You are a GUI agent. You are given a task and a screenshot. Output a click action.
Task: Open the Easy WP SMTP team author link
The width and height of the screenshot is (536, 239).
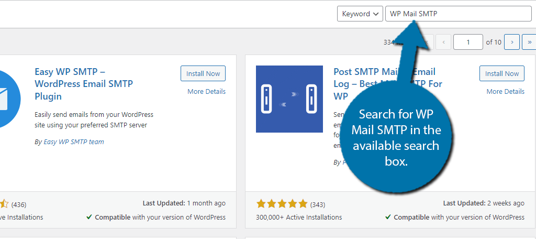tap(73, 142)
